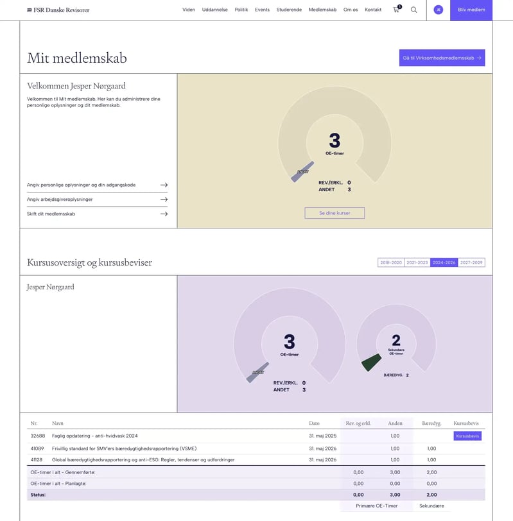Click Kursusoversigt og kursusbeviser heading
The image size is (513, 521).
pyautogui.click(x=89, y=262)
